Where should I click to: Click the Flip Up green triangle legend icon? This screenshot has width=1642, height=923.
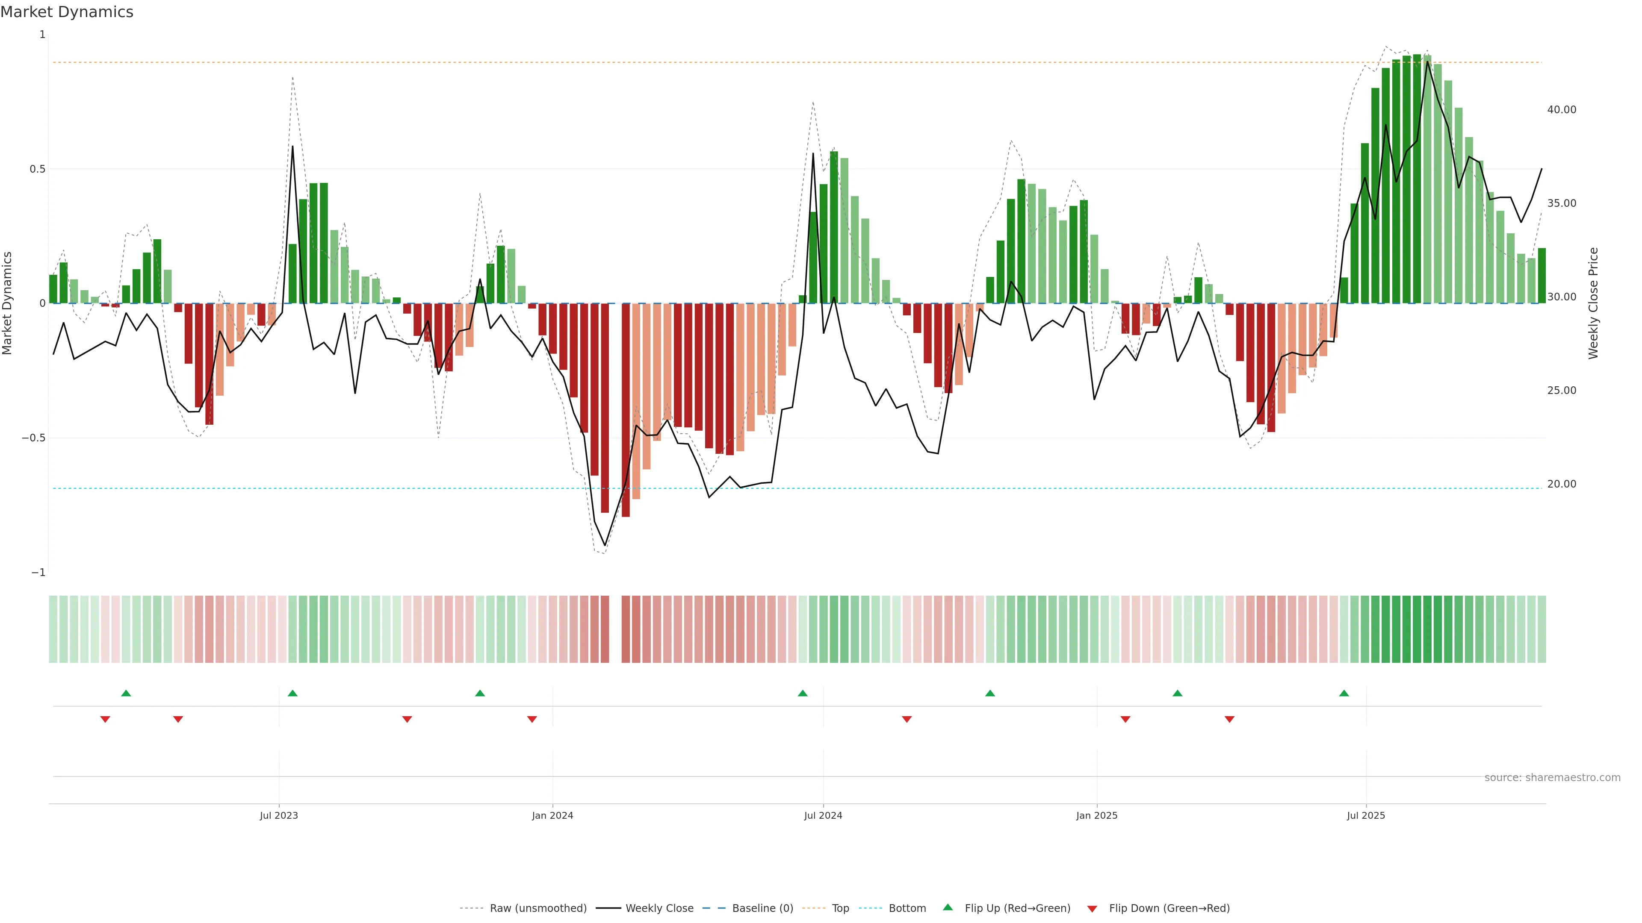tap(948, 907)
